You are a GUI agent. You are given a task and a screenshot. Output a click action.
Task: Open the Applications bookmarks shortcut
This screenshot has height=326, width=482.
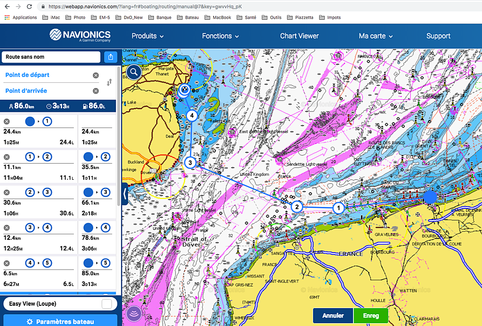(x=21, y=17)
